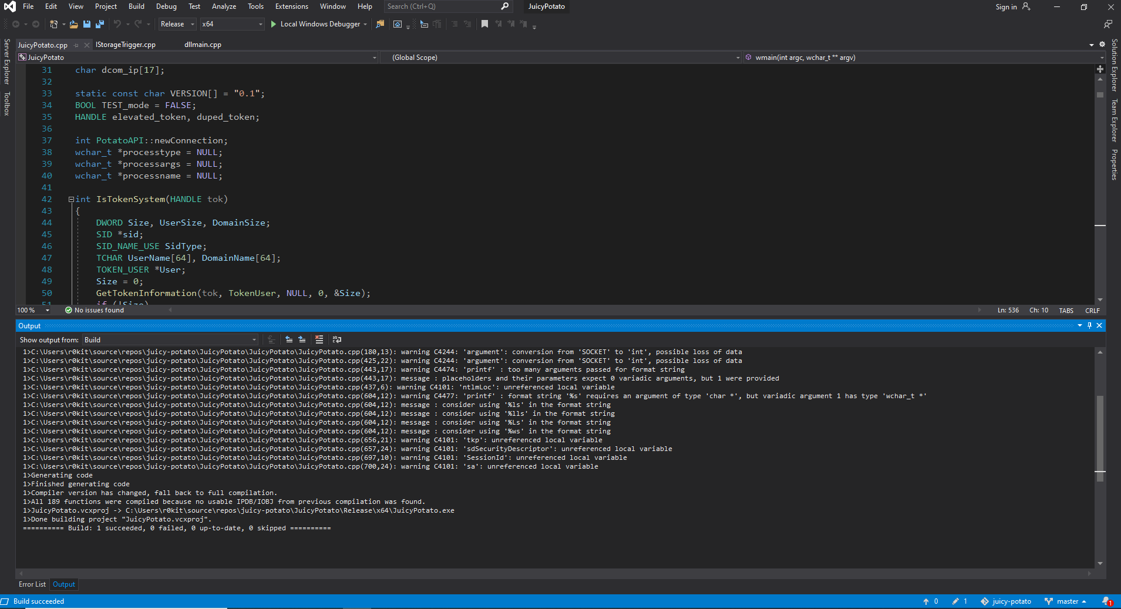Open the x64 platform dropdown

261,24
